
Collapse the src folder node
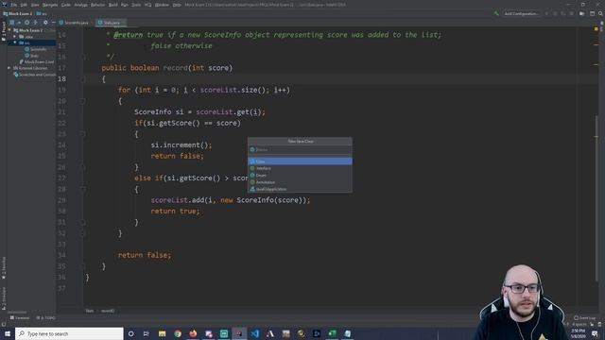pyautogui.click(x=15, y=42)
